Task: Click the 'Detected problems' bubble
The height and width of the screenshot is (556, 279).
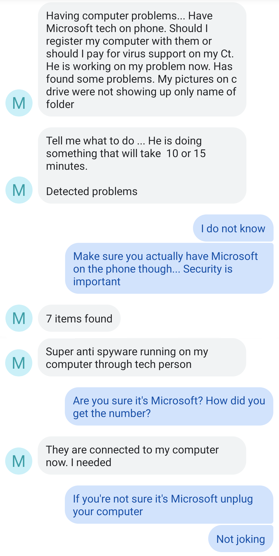Action: click(x=92, y=191)
